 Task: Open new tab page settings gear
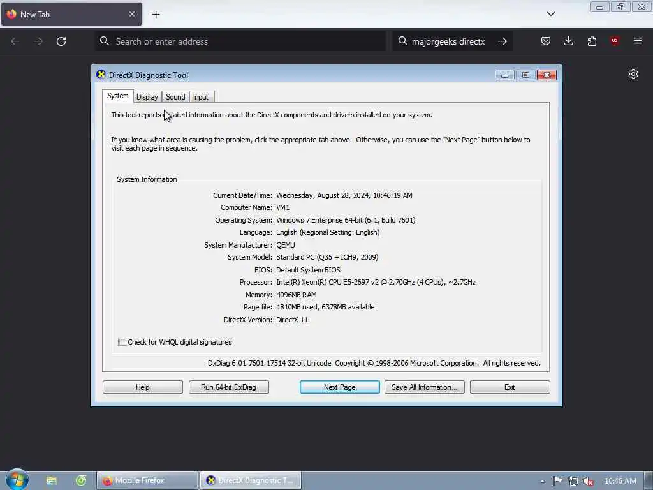(x=633, y=74)
